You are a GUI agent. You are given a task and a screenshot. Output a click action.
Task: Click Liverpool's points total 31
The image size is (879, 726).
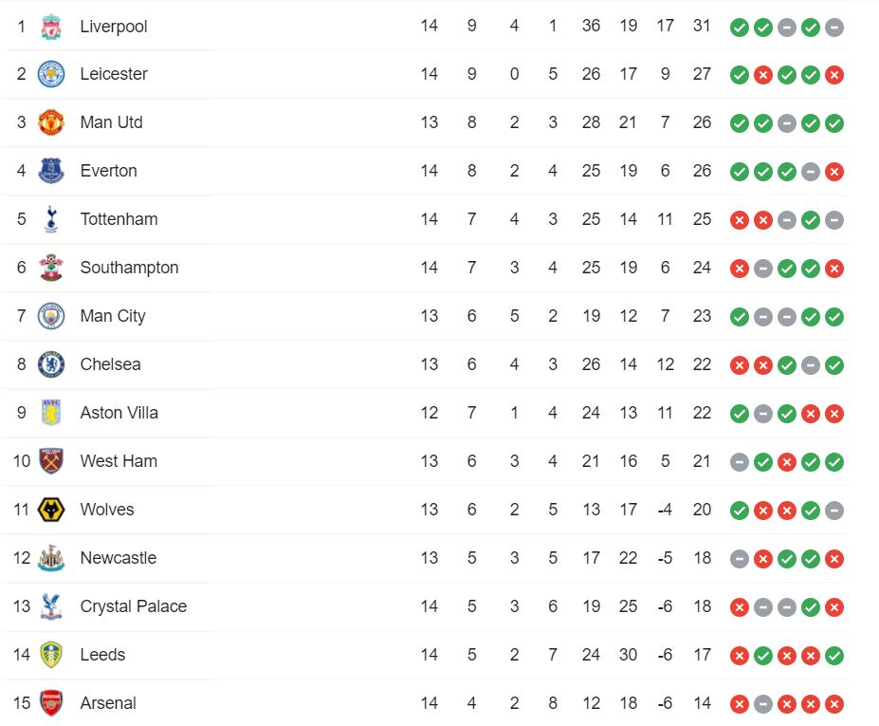(702, 26)
